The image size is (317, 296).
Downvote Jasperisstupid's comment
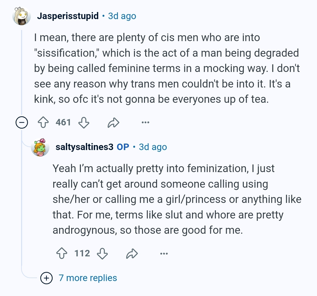(x=84, y=122)
